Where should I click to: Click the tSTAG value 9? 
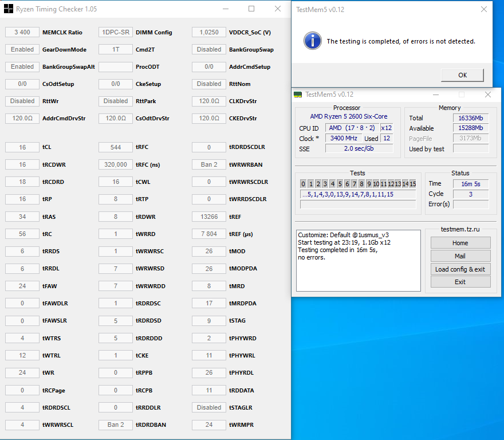[x=209, y=321]
